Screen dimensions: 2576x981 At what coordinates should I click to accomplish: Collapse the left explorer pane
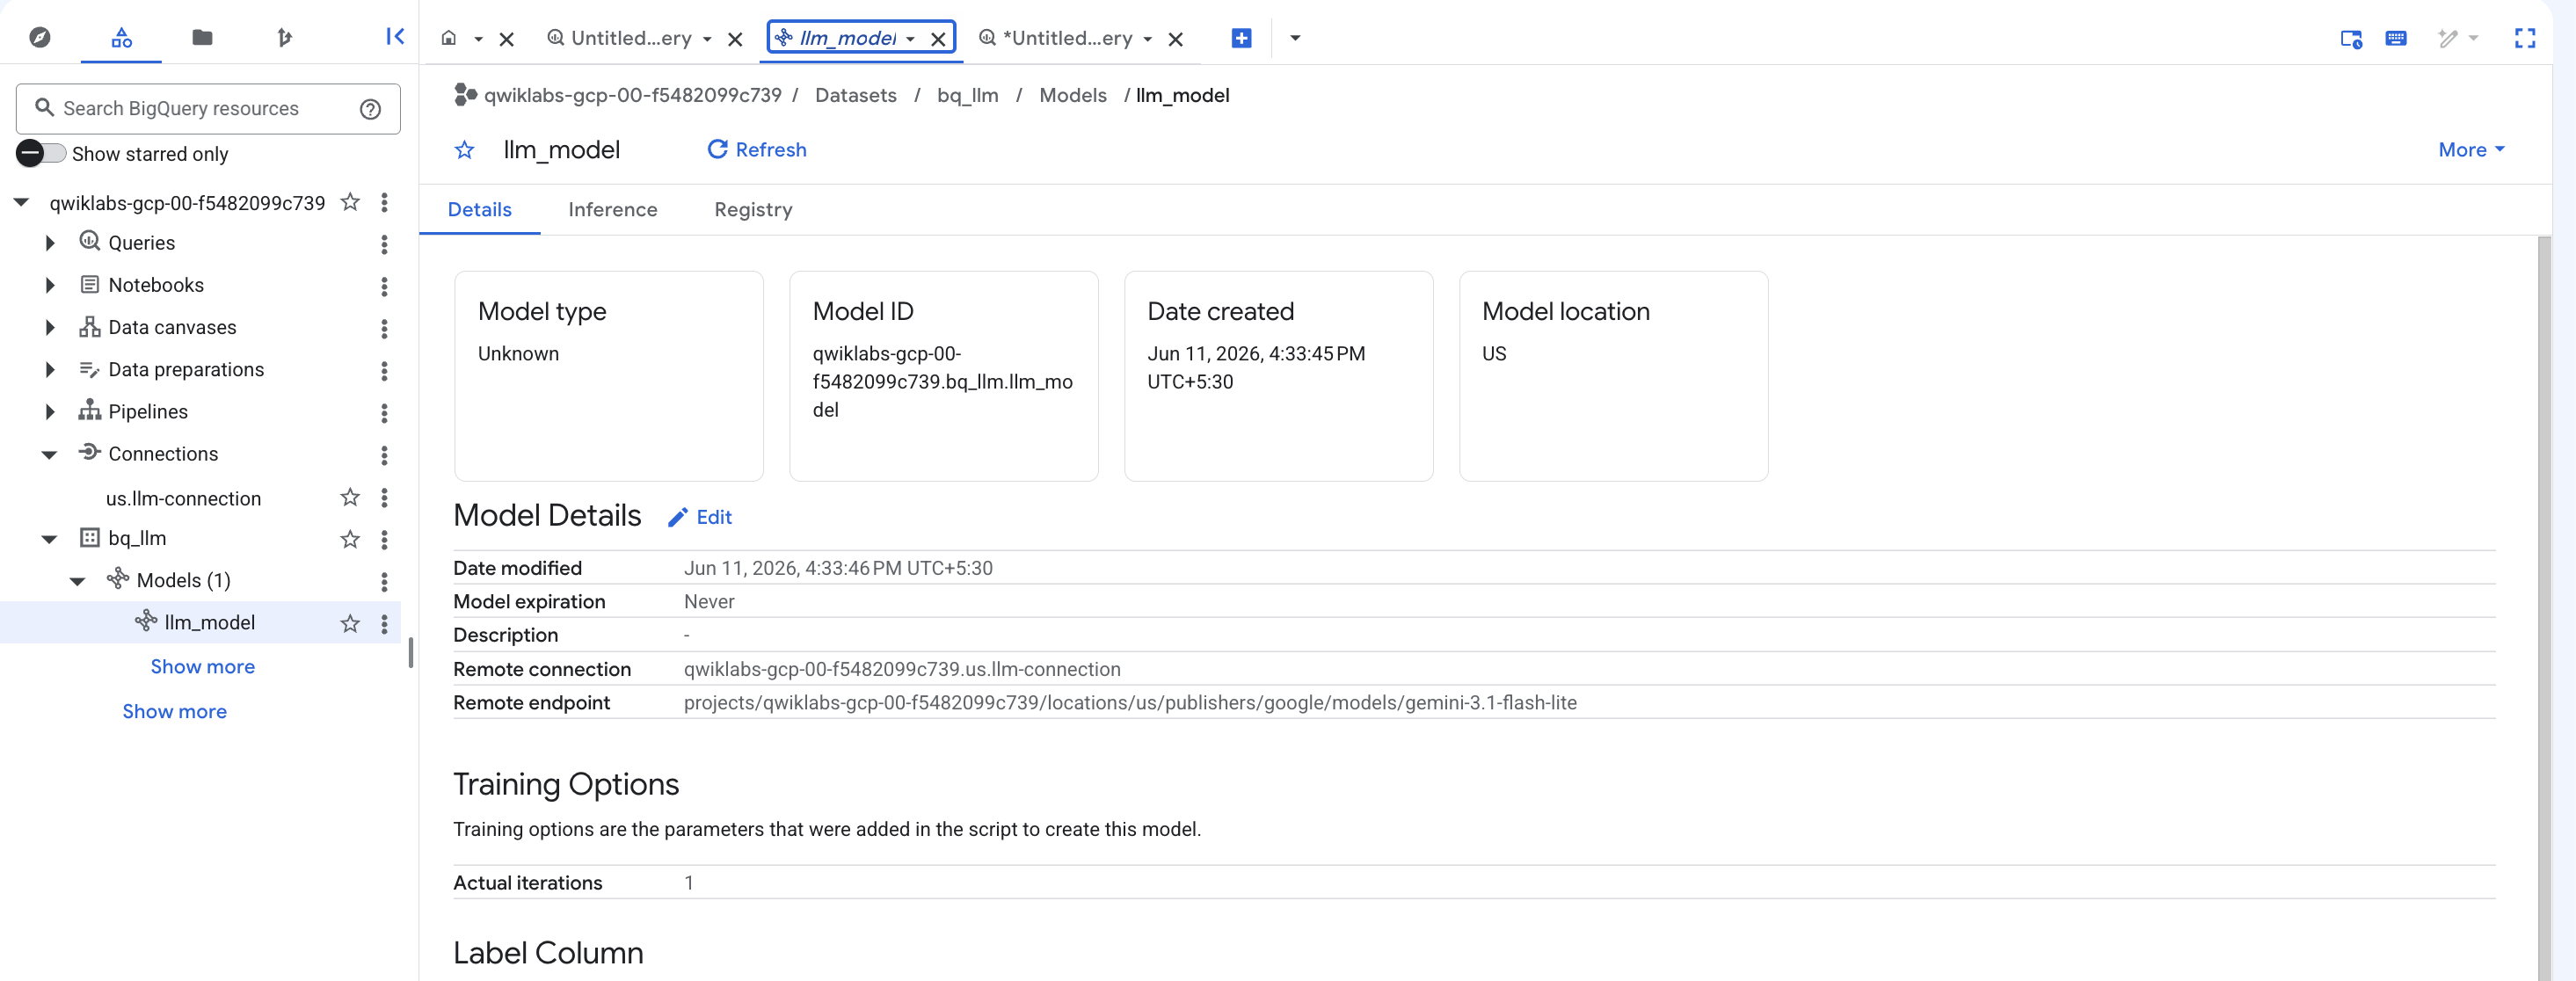coord(395,37)
